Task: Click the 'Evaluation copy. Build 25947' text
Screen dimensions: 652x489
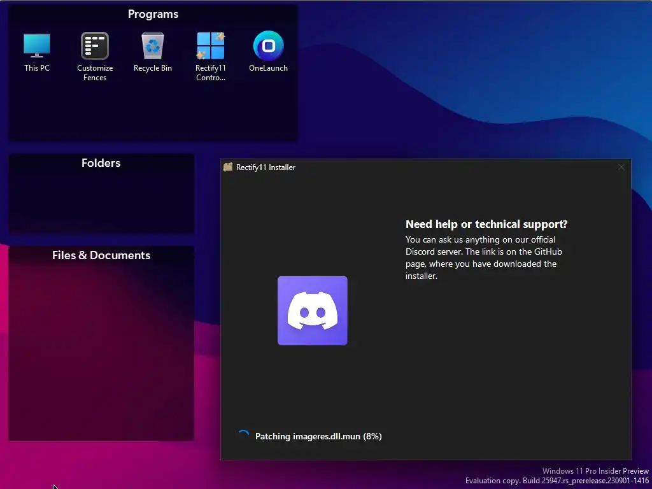Action: coord(557,481)
